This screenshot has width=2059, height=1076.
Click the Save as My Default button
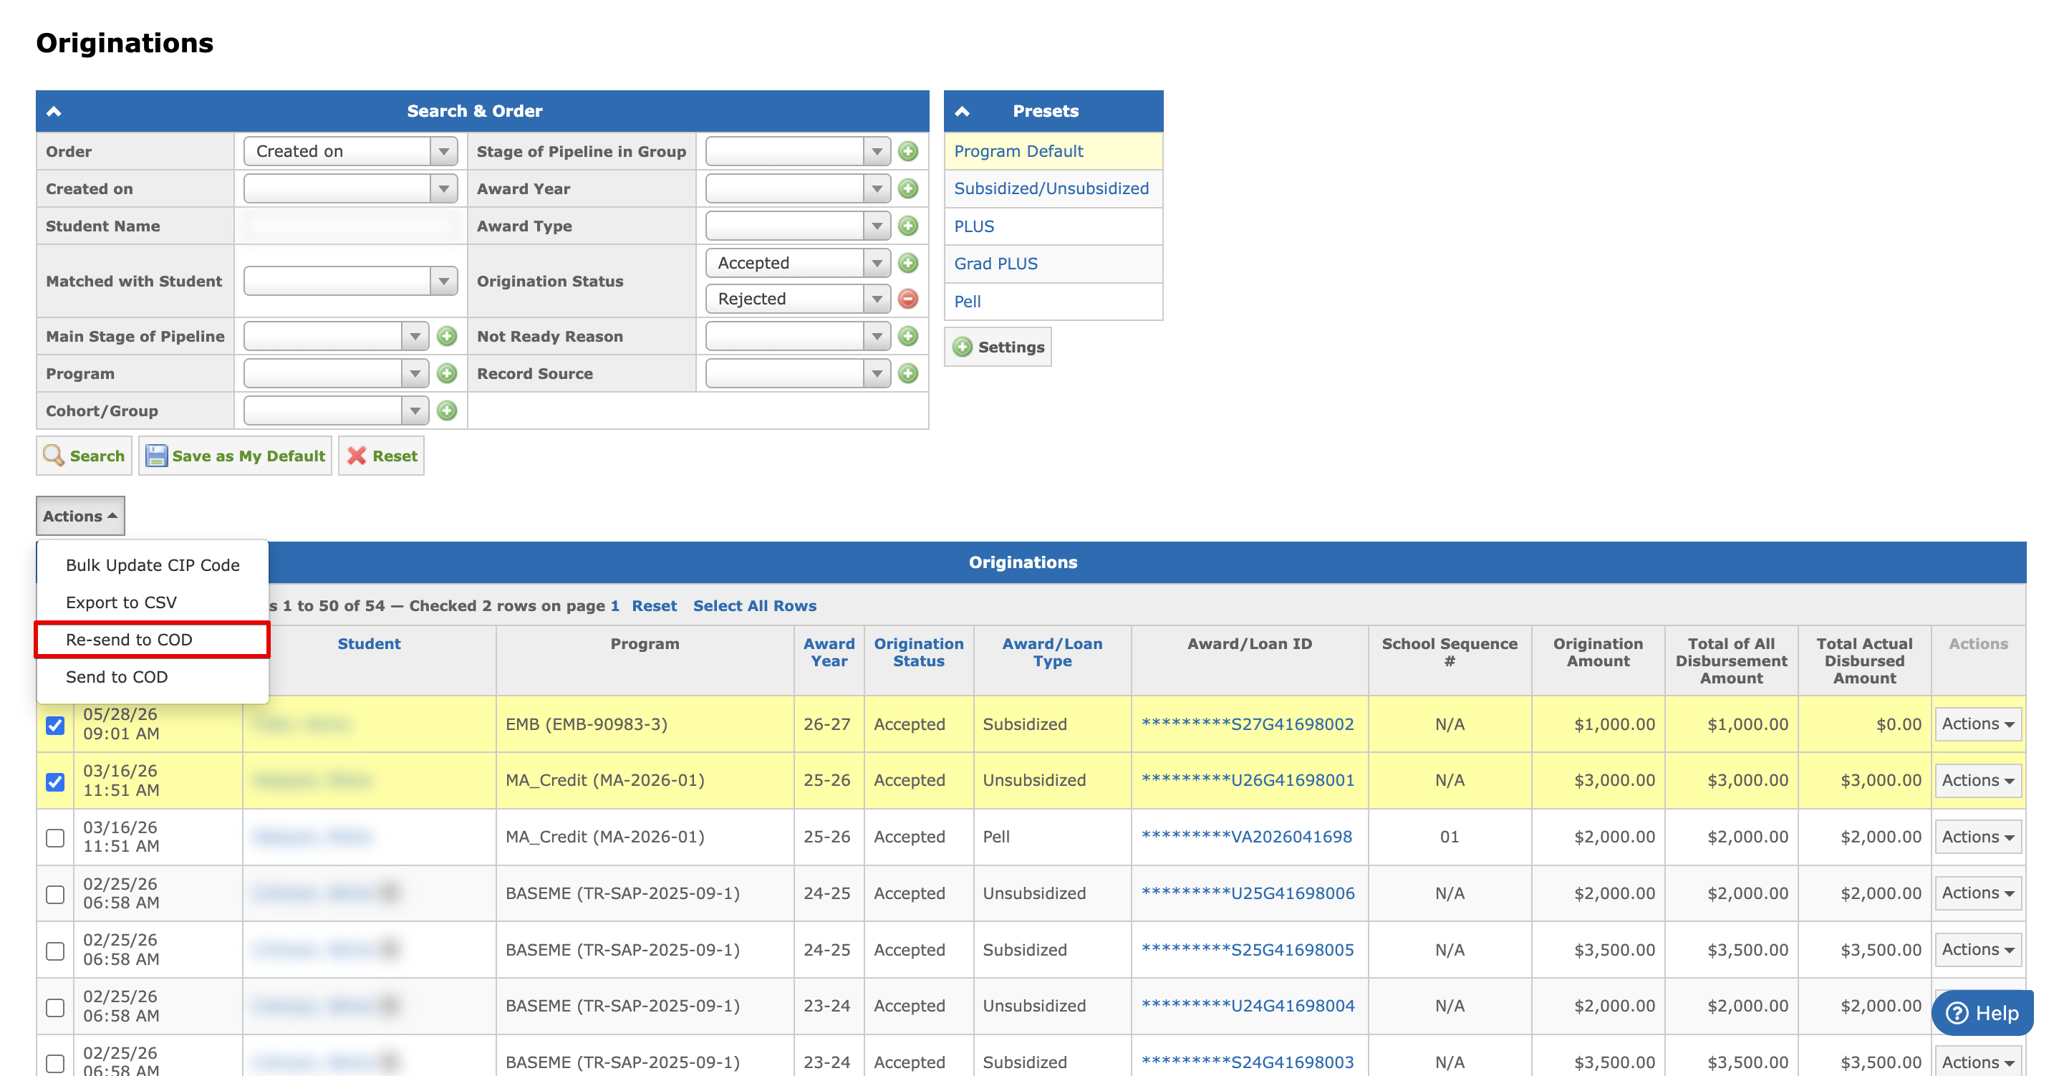pos(235,456)
